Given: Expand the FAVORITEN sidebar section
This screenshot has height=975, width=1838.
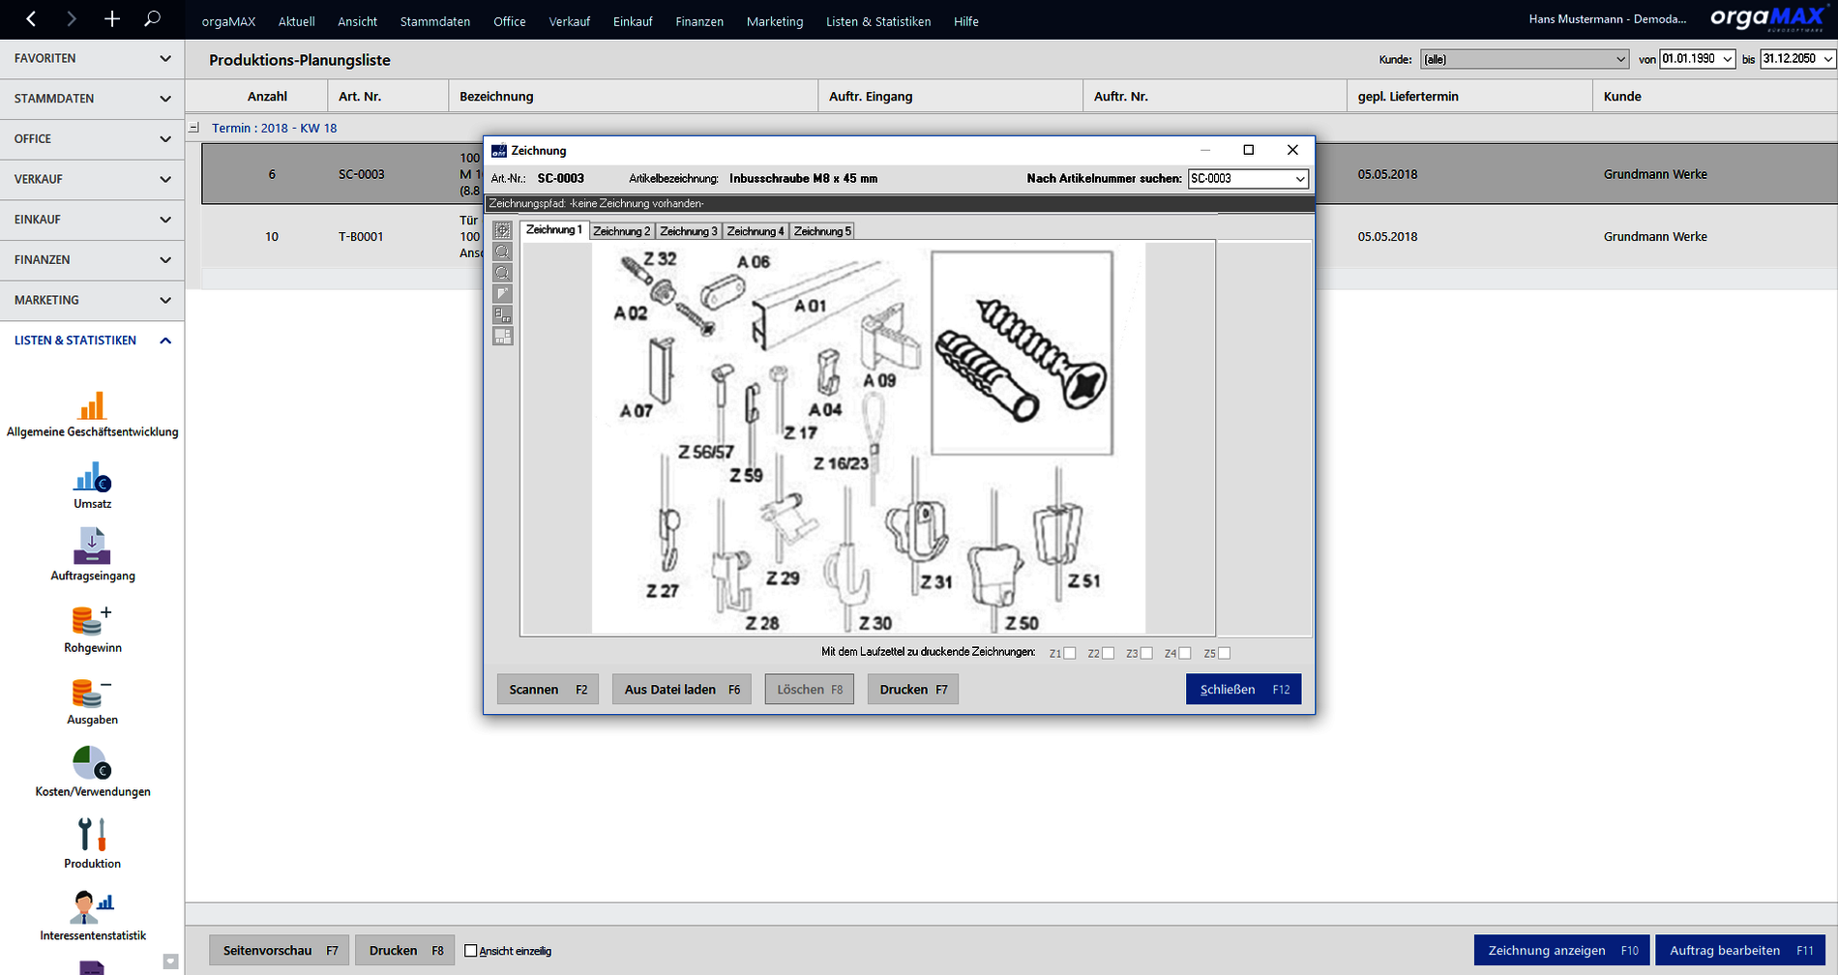Looking at the screenshot, I should 92,59.
